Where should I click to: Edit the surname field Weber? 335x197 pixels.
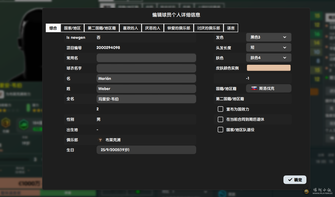pos(146,89)
